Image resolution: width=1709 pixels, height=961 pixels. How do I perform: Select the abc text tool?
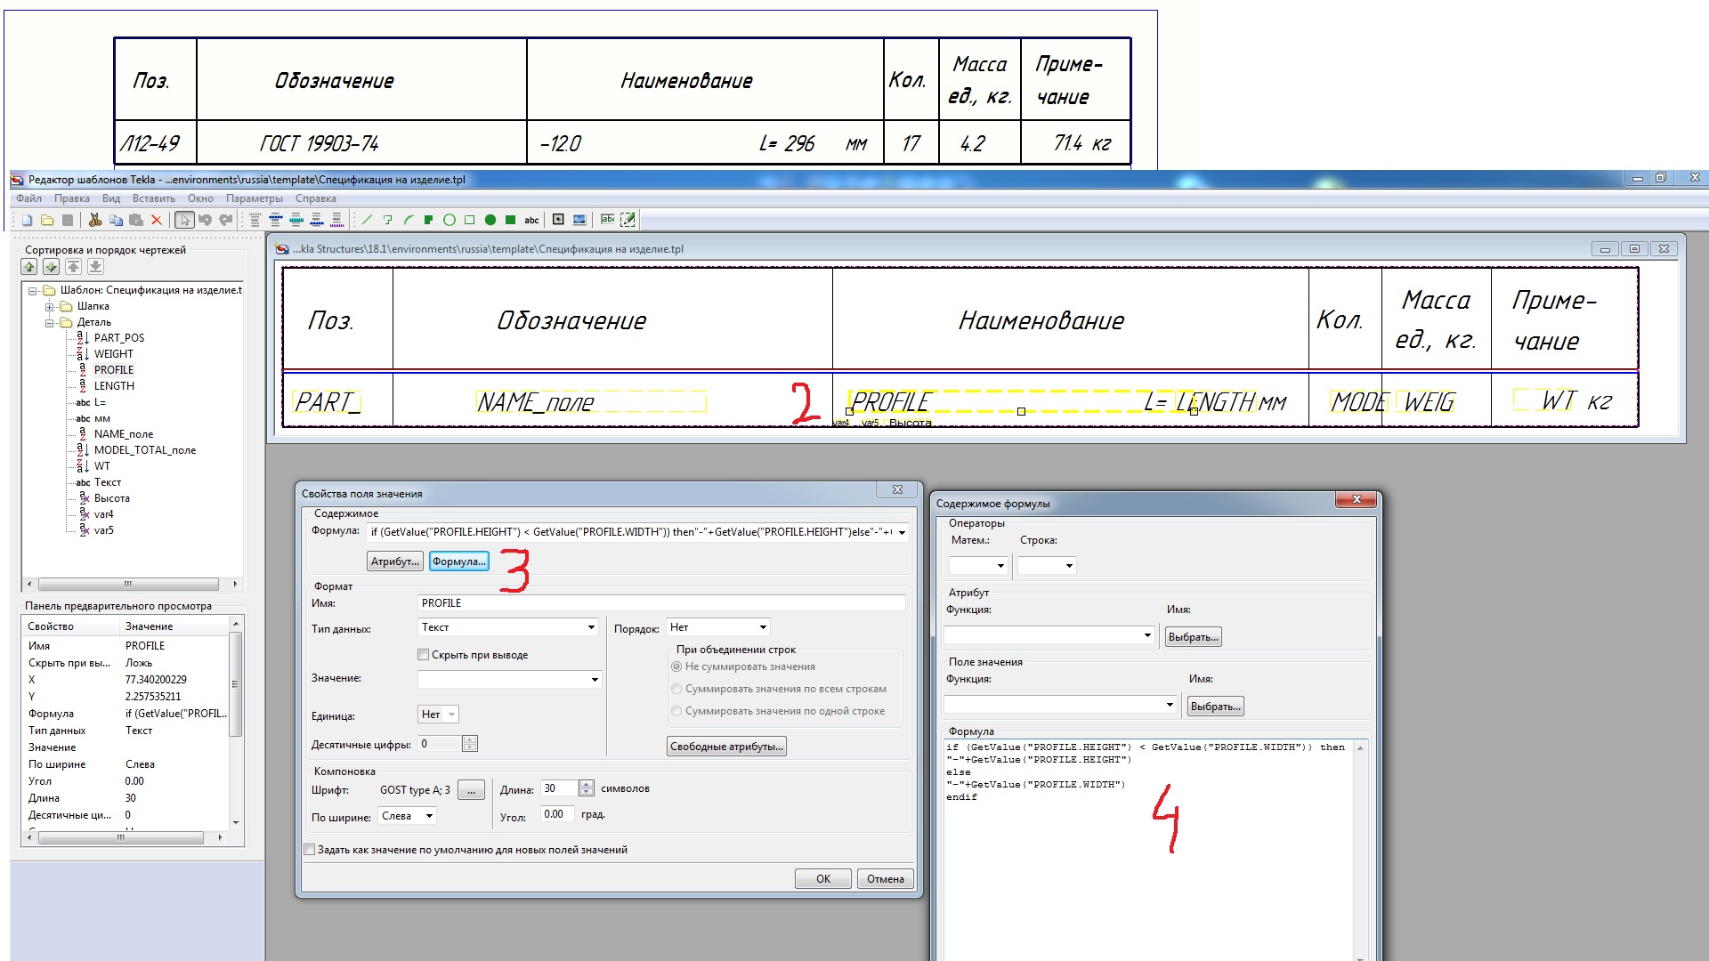click(x=531, y=220)
